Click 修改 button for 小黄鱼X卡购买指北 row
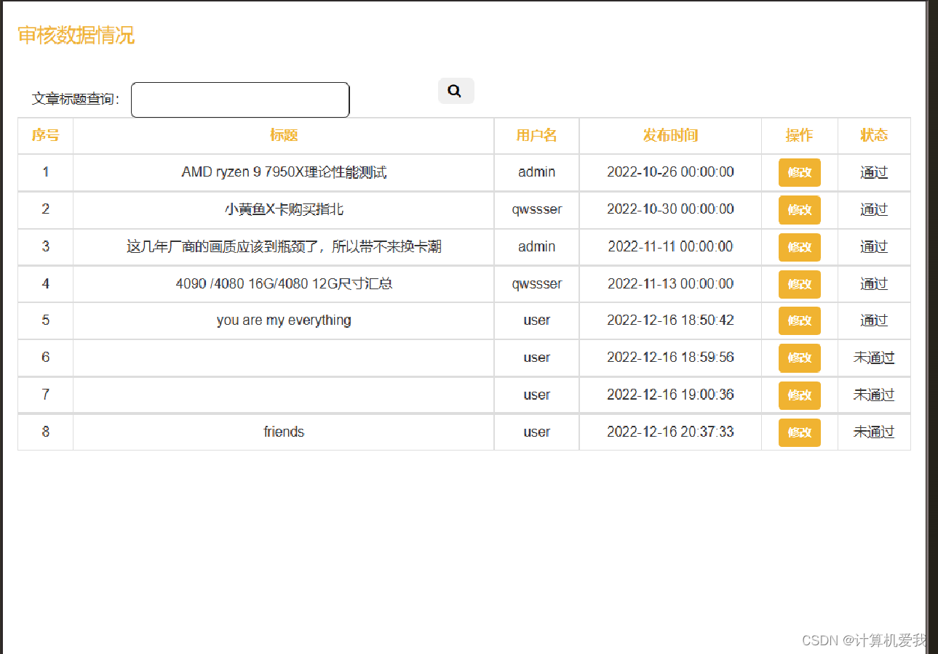Image resolution: width=938 pixels, height=654 pixels. [x=799, y=210]
